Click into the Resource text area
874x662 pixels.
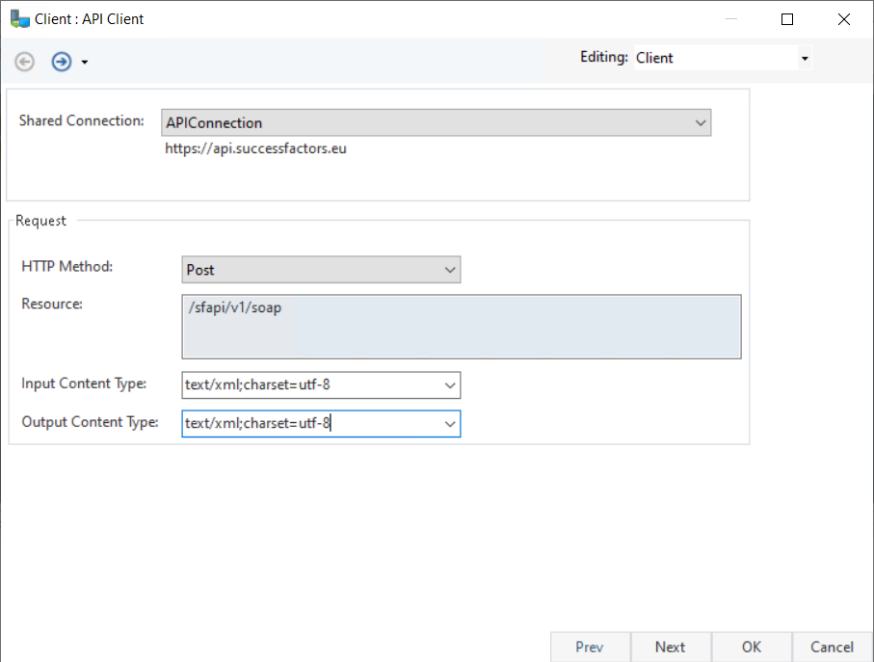coord(461,327)
